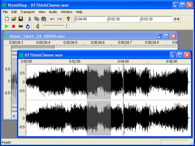Open a file with the folder icon
This screenshot has height=146, width=195.
(14, 19)
